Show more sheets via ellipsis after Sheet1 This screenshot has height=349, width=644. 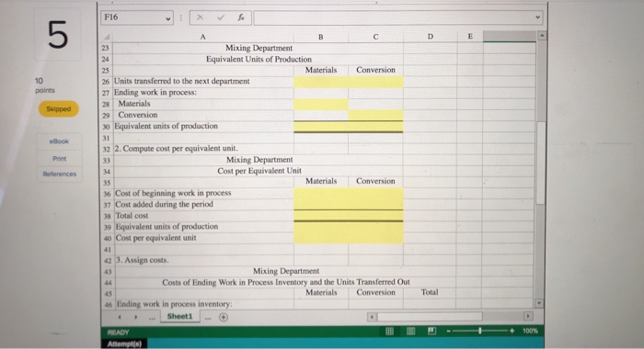[208, 318]
